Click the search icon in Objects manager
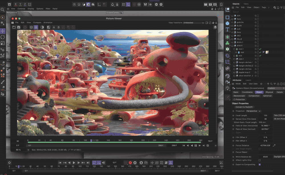The height and width of the screenshot is (175, 285). (x=275, y=7)
